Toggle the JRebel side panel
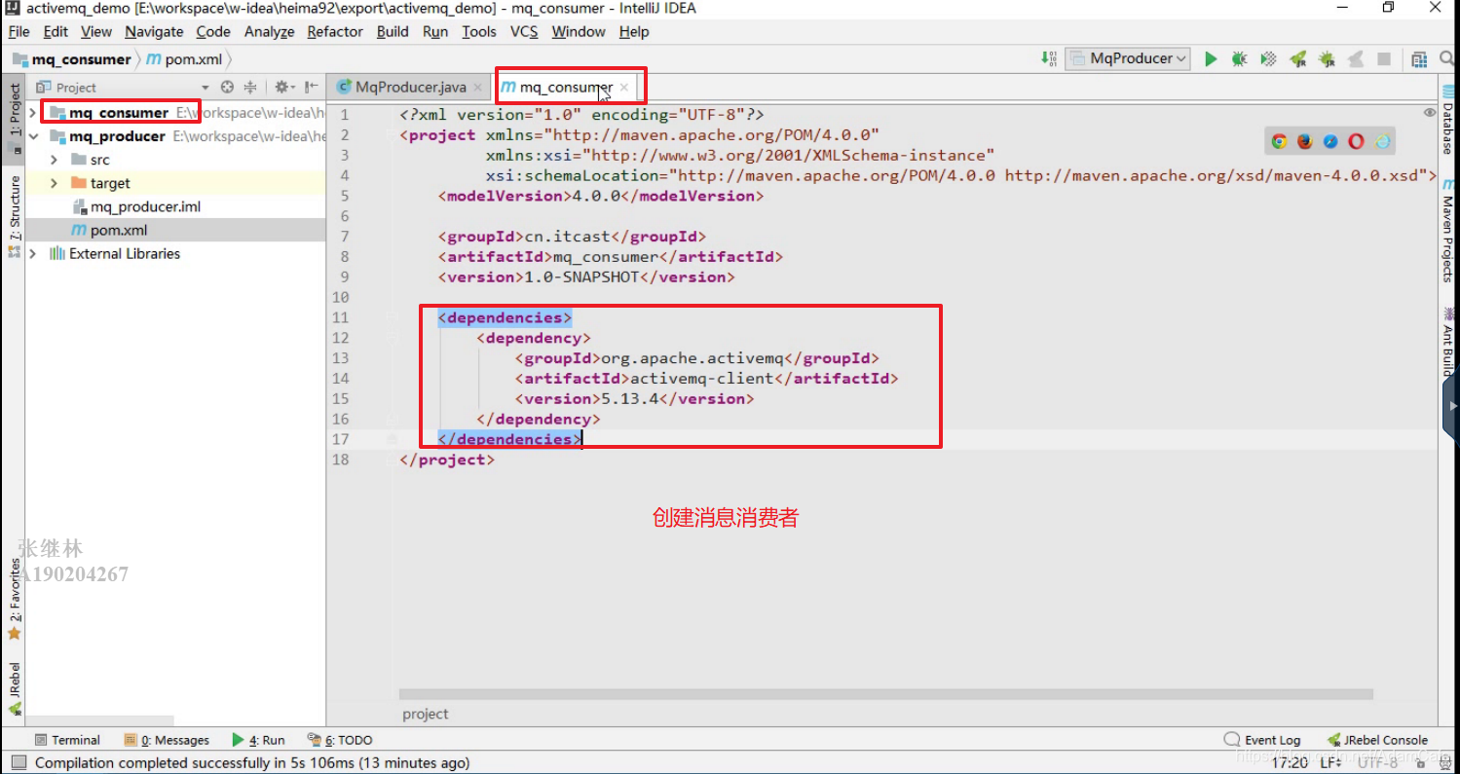This screenshot has width=1460, height=774. point(14,691)
